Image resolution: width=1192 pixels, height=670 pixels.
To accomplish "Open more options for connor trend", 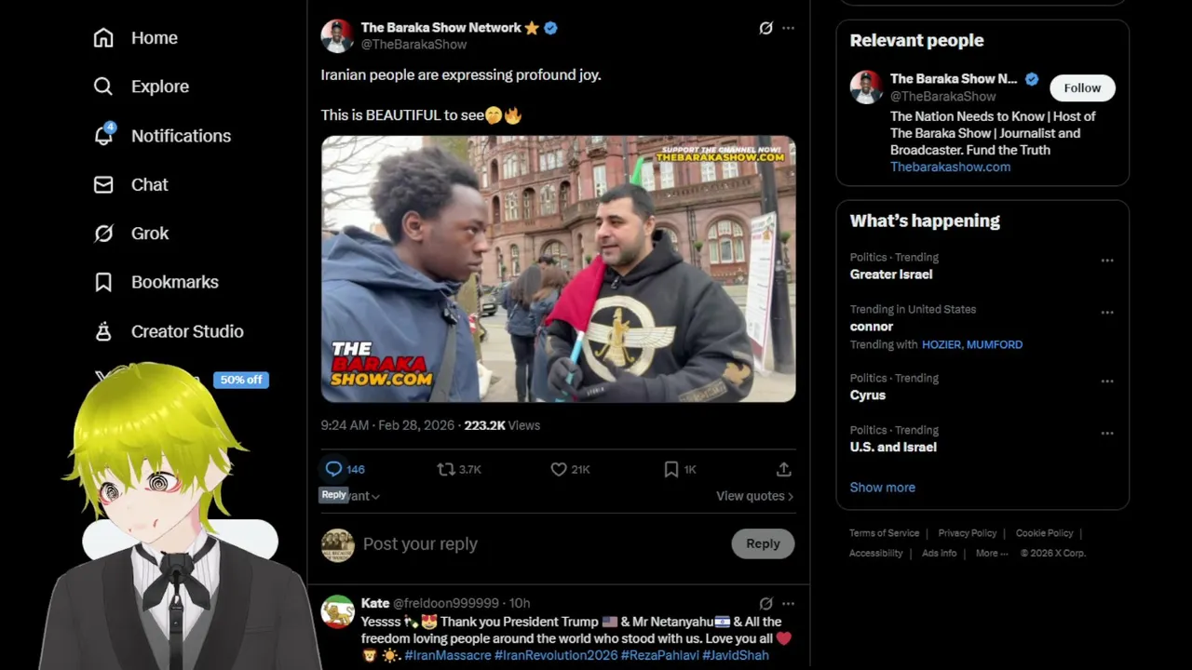I will [x=1107, y=313].
